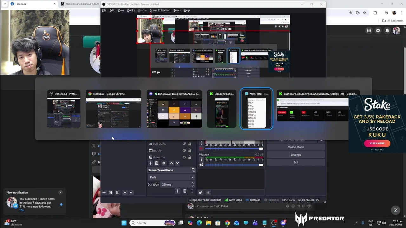Image resolution: width=406 pixels, height=228 pixels.
Task: Switch to Stake Online Casino Chrome tab
Action: click(x=80, y=4)
